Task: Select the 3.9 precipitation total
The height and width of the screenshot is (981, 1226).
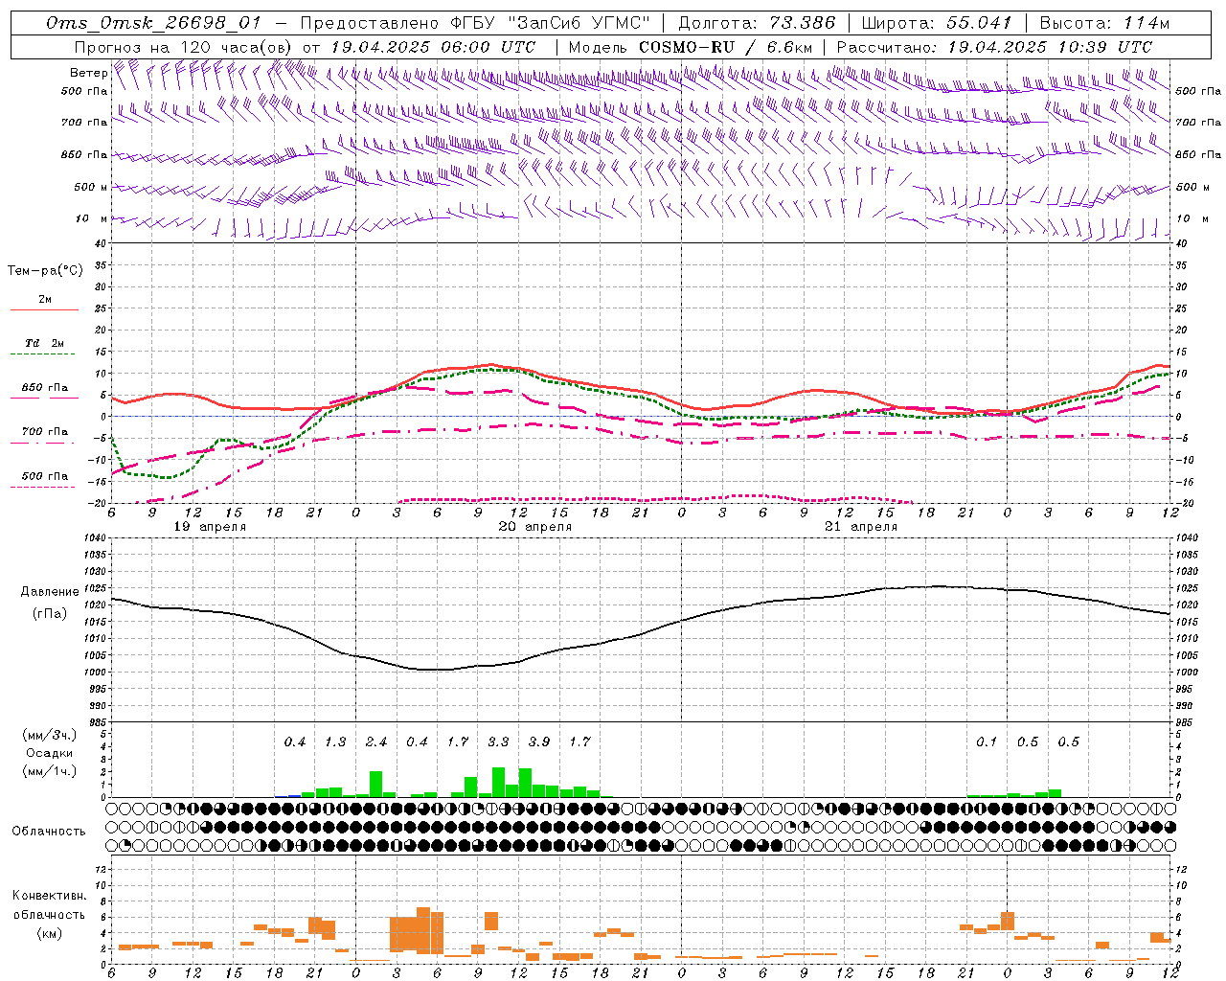Action: [x=539, y=742]
